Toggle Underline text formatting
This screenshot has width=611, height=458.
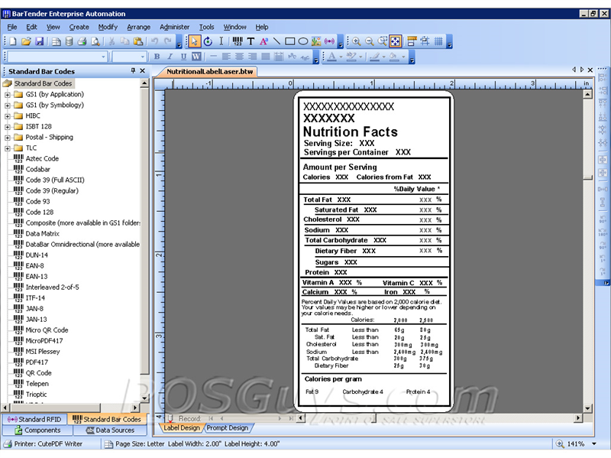(x=183, y=57)
